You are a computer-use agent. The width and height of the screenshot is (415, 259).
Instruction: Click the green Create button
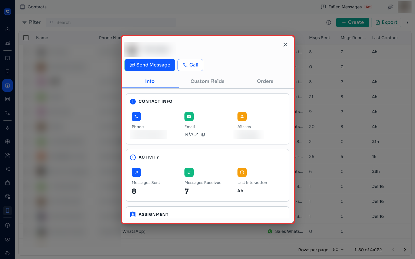(352, 22)
